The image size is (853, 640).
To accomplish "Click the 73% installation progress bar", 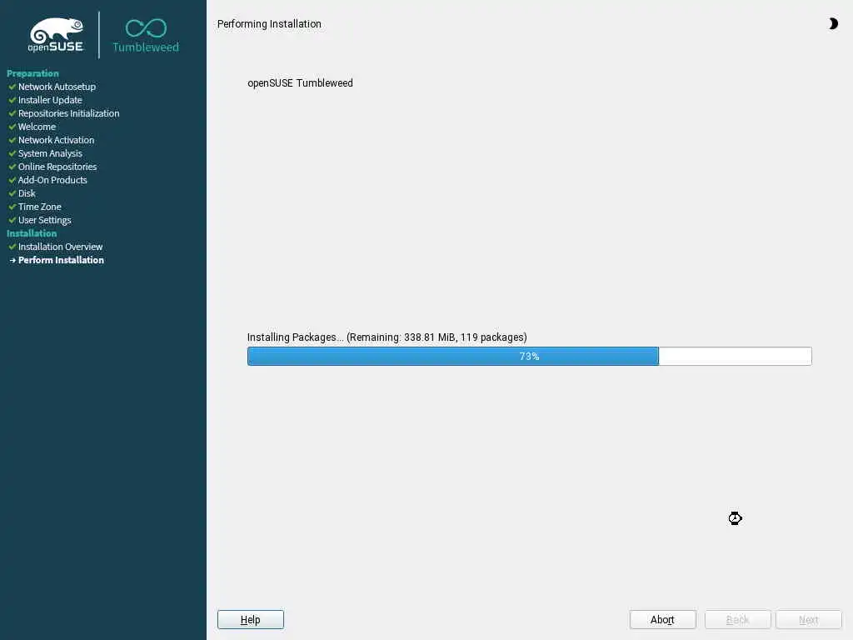I will click(x=529, y=356).
